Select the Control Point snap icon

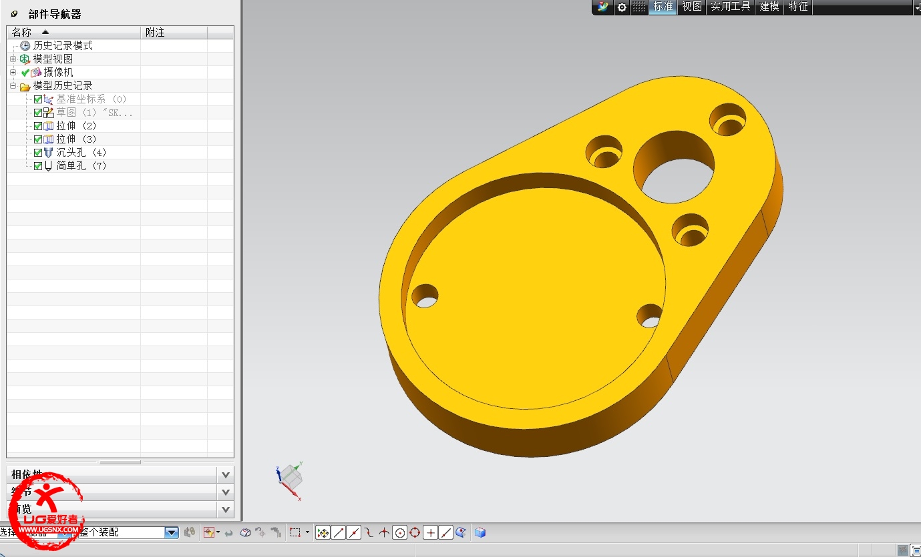[369, 532]
